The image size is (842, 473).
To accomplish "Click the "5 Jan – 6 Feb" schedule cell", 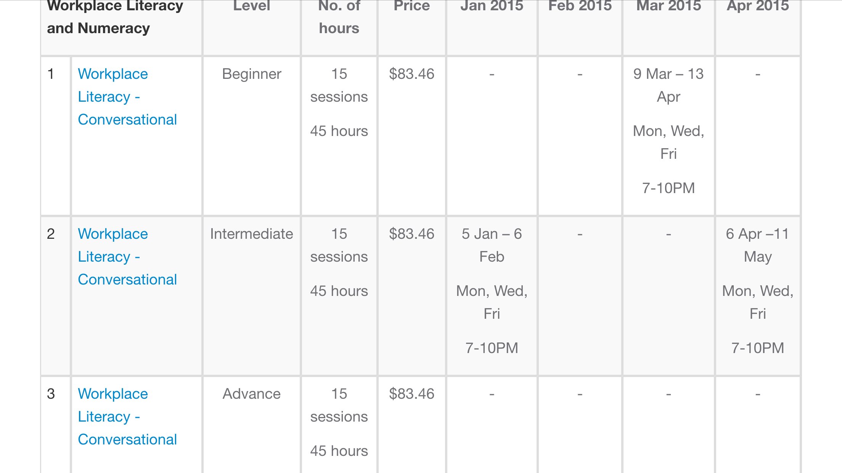I will coord(492,245).
